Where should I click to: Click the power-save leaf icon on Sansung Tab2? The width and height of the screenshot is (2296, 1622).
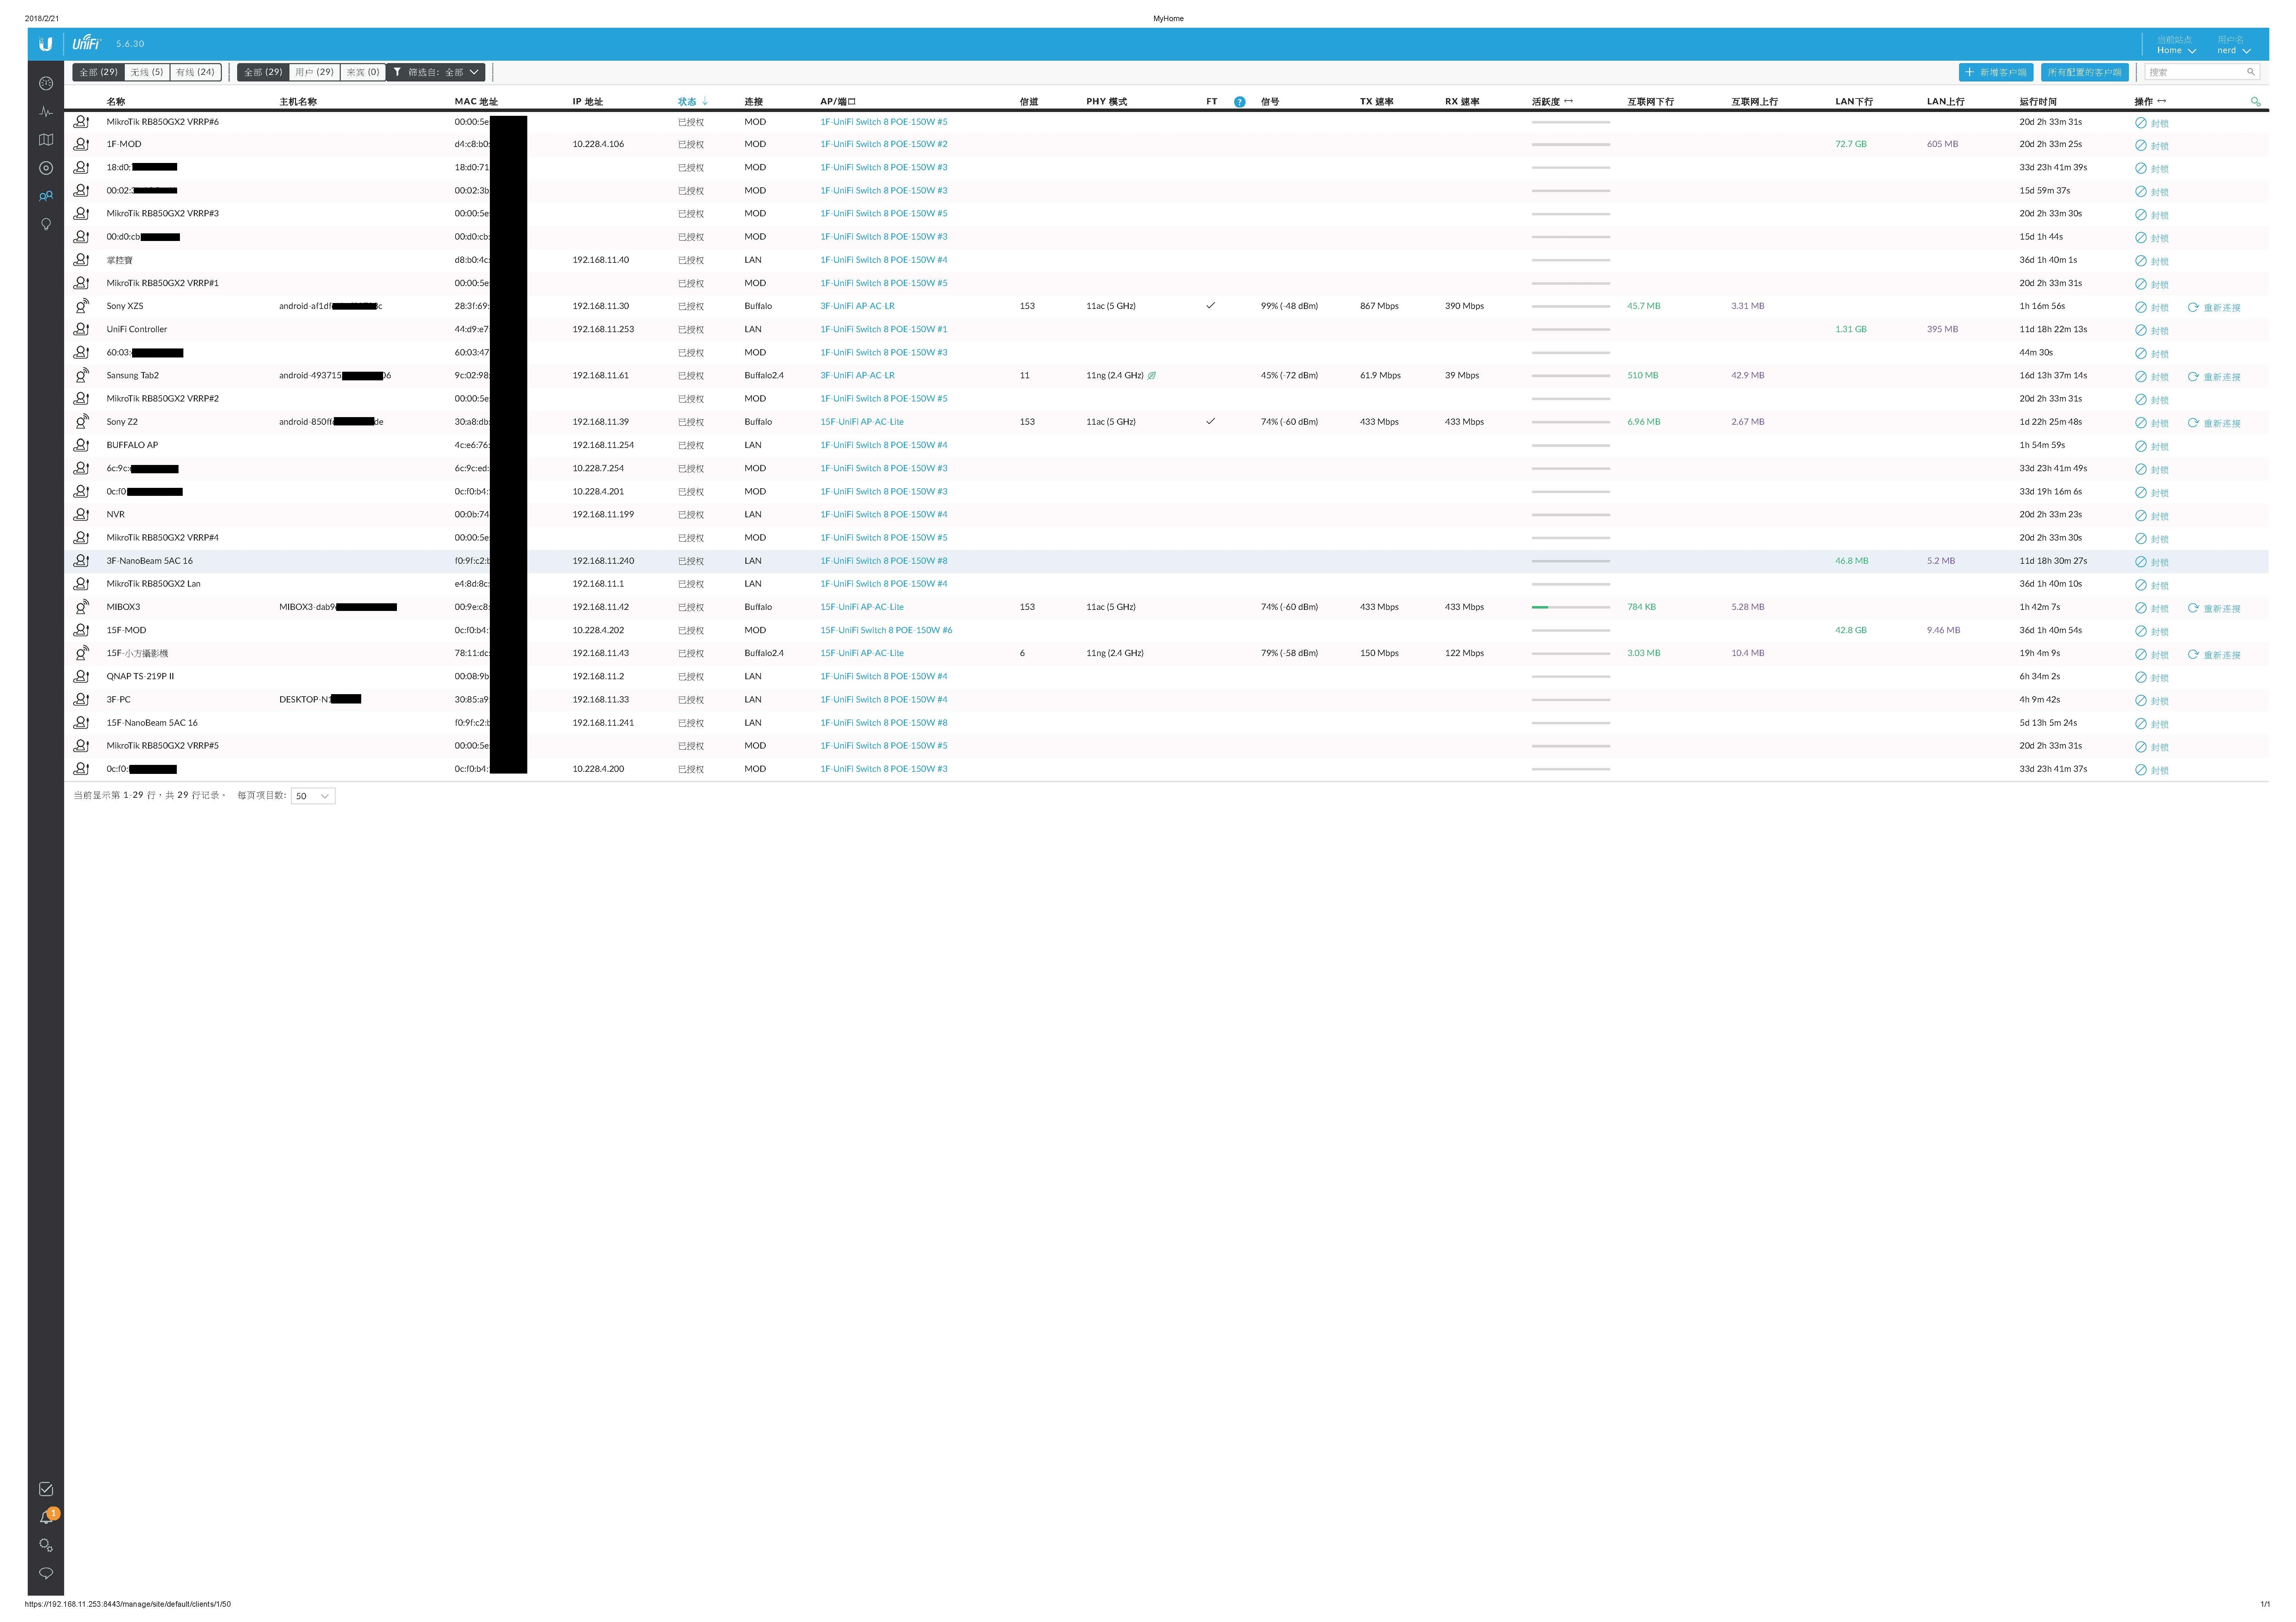tap(1152, 376)
